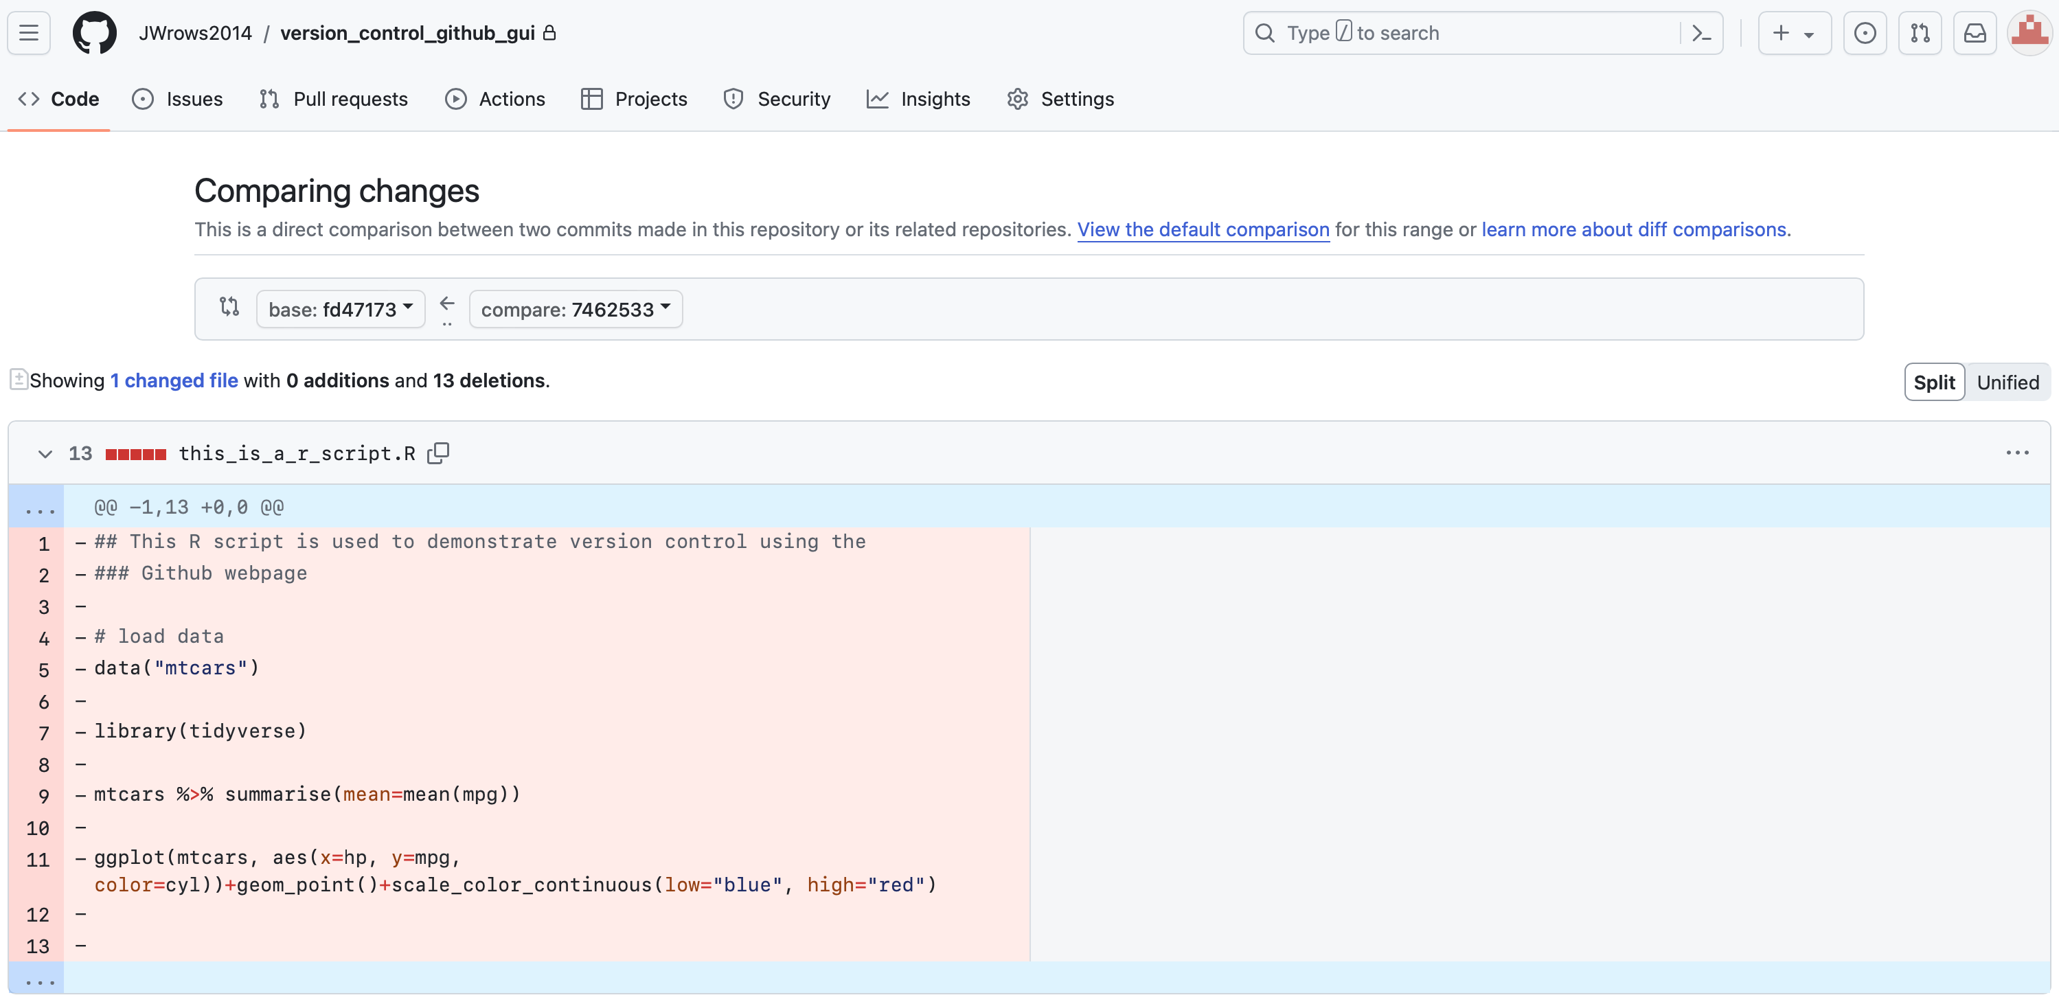Open the Issues shortcut icon in header

pyautogui.click(x=1864, y=33)
